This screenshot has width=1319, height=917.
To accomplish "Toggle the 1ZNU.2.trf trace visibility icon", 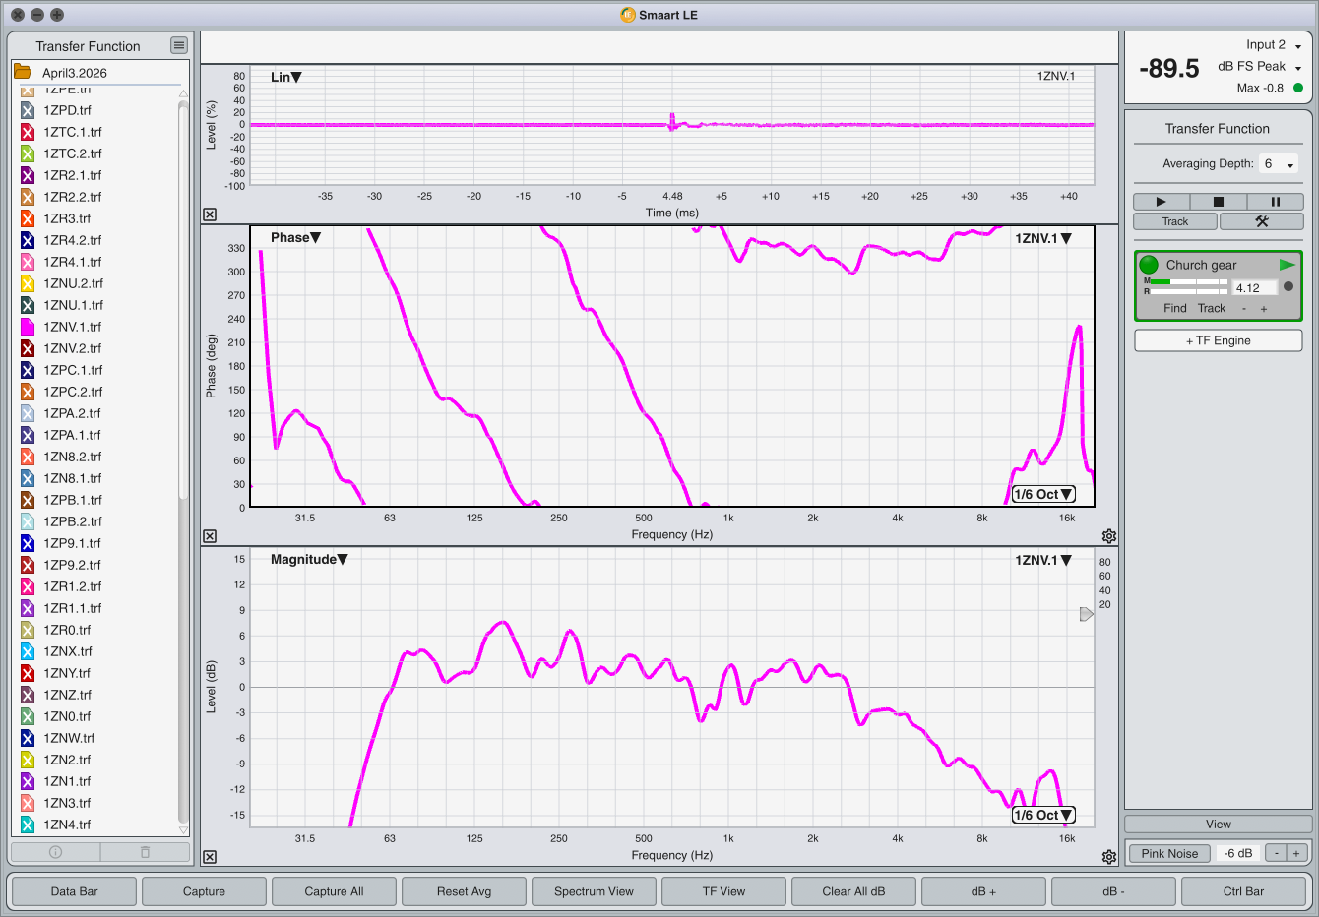I will (x=28, y=283).
